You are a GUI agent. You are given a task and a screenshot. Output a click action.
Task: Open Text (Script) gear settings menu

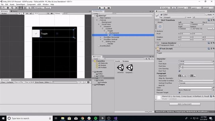[214, 48]
